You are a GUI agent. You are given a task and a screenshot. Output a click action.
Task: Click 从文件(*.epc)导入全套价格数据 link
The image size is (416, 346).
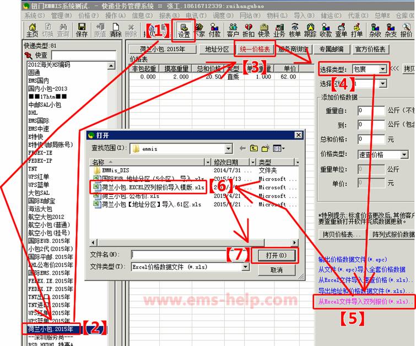(361, 269)
